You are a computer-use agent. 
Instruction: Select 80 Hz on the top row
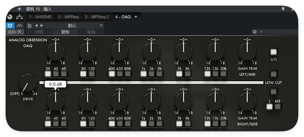pyautogui.click(x=83, y=74)
